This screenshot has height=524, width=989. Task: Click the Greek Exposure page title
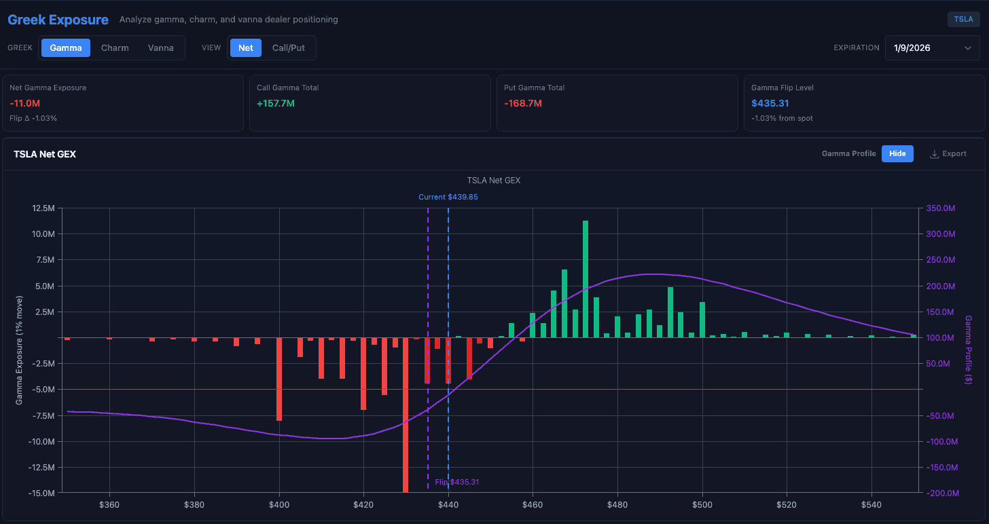[58, 20]
